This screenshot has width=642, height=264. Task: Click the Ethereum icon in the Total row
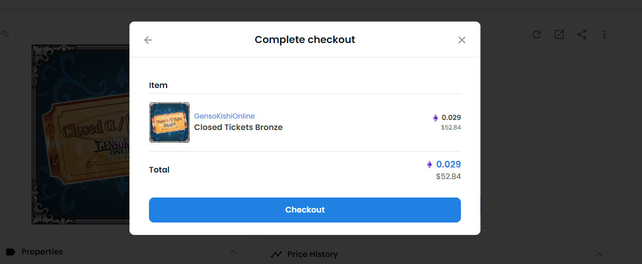429,164
